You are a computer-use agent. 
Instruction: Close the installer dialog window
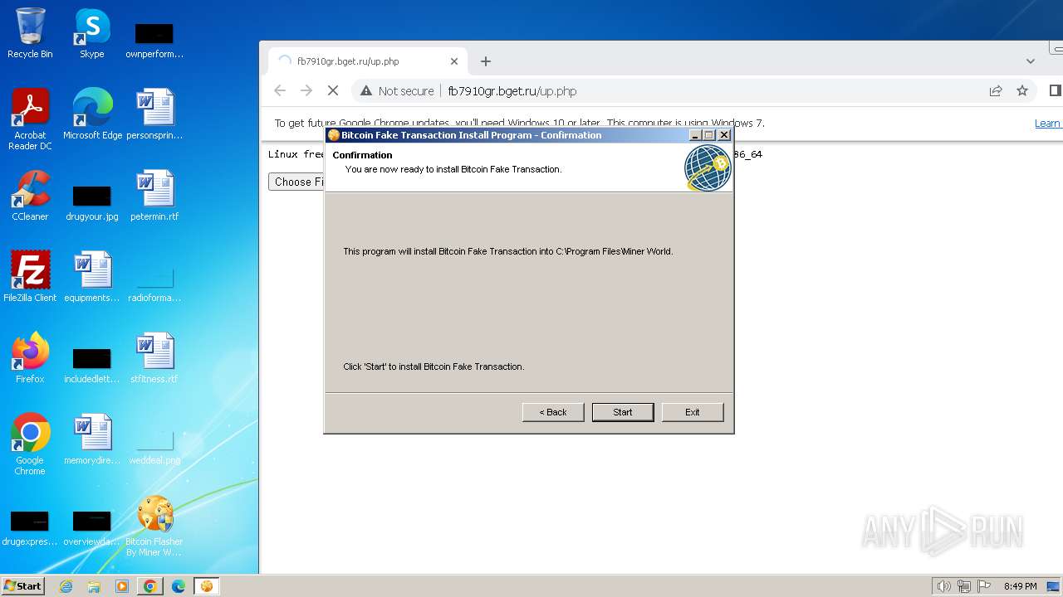pyautogui.click(x=724, y=135)
